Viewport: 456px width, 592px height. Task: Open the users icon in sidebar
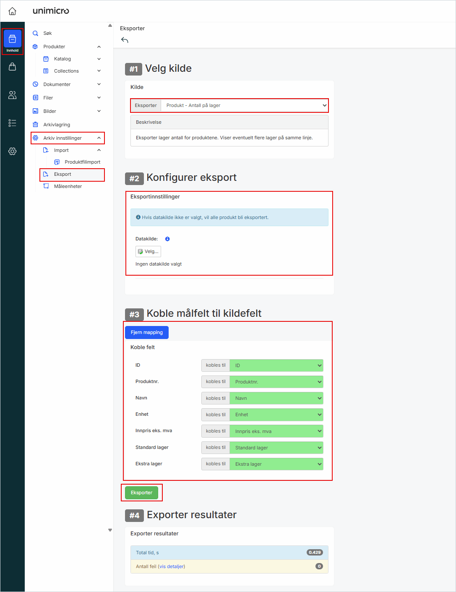[13, 95]
